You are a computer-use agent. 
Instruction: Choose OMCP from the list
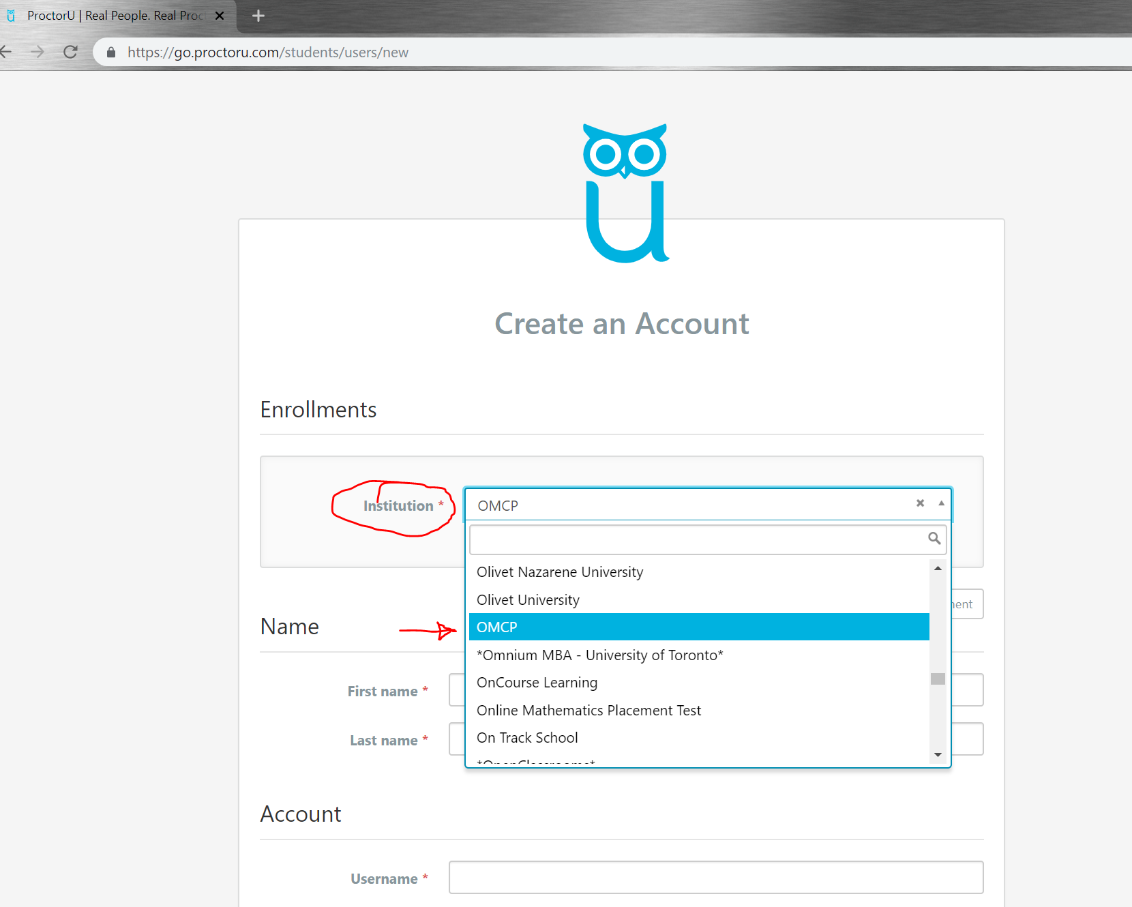tap(699, 627)
